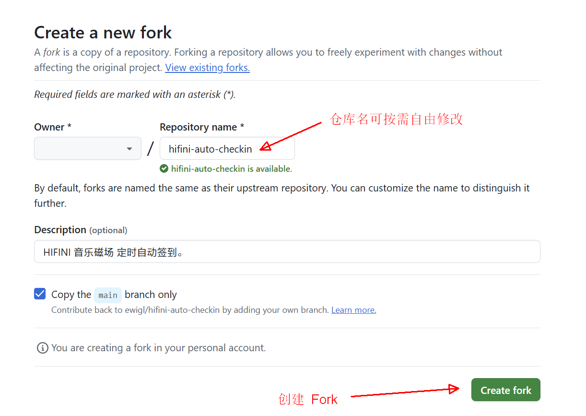Viewport: 586px width, 416px height.
Task: Click the Create a new fork heading
Action: (103, 33)
